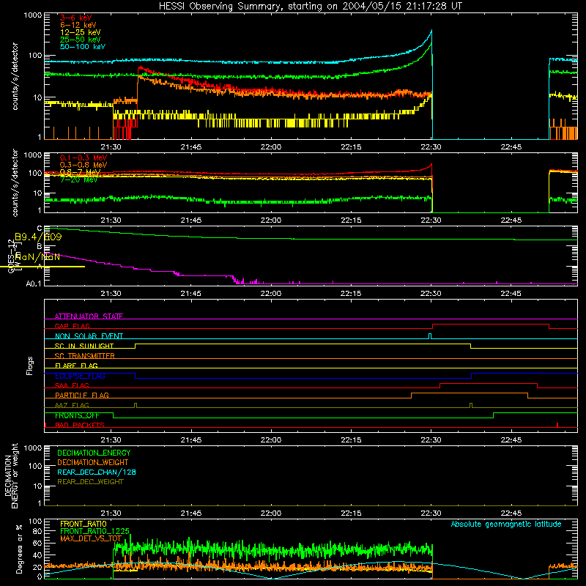This screenshot has height=586, width=586.
Task: Click the BAD_PACKETS flag label
Action: 80,425
